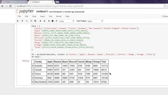Open the cell type Code dropdown
This screenshot has height=95, width=168.
[67, 21]
